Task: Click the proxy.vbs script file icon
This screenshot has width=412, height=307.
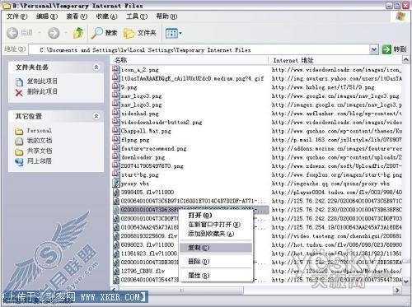Action: click(116, 184)
